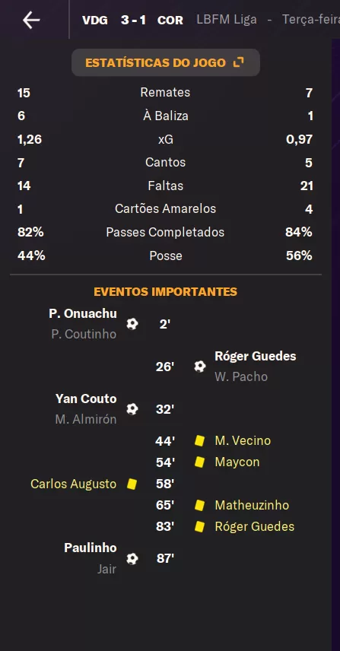
Task: Click Róger Guedes's goal ball icon at 26'
Action: click(200, 367)
